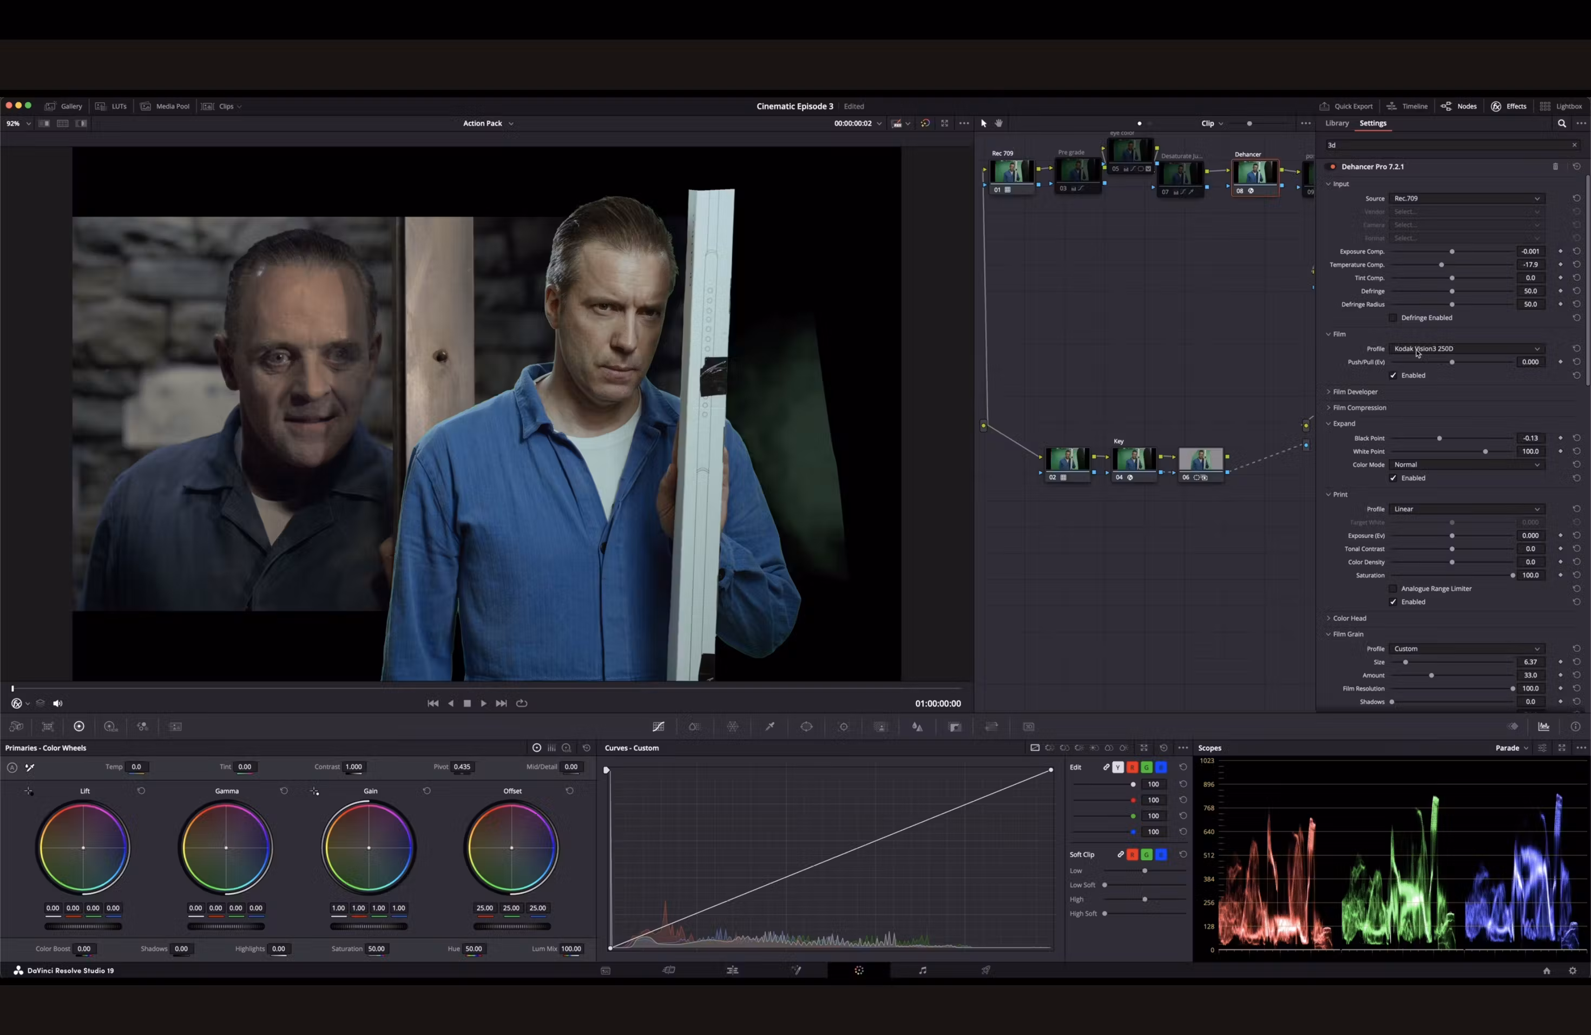
Task: Adjust the Black Point slider
Action: tap(1439, 438)
